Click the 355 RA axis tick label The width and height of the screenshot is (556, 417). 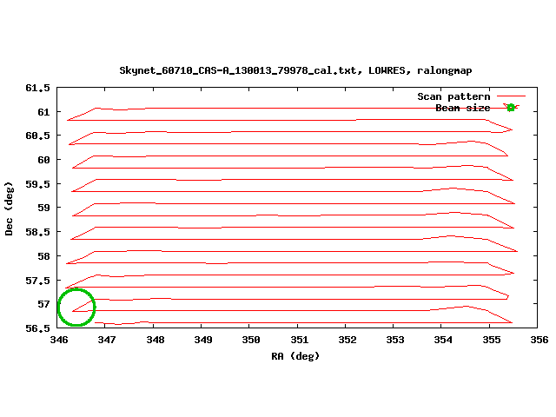pos(492,340)
